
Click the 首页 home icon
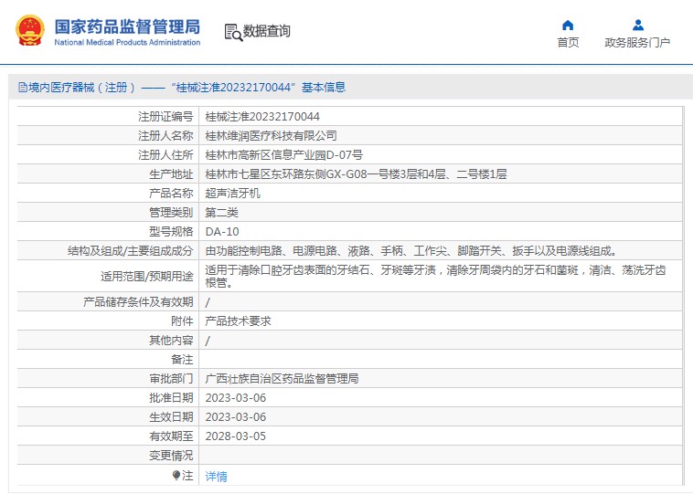coord(568,26)
